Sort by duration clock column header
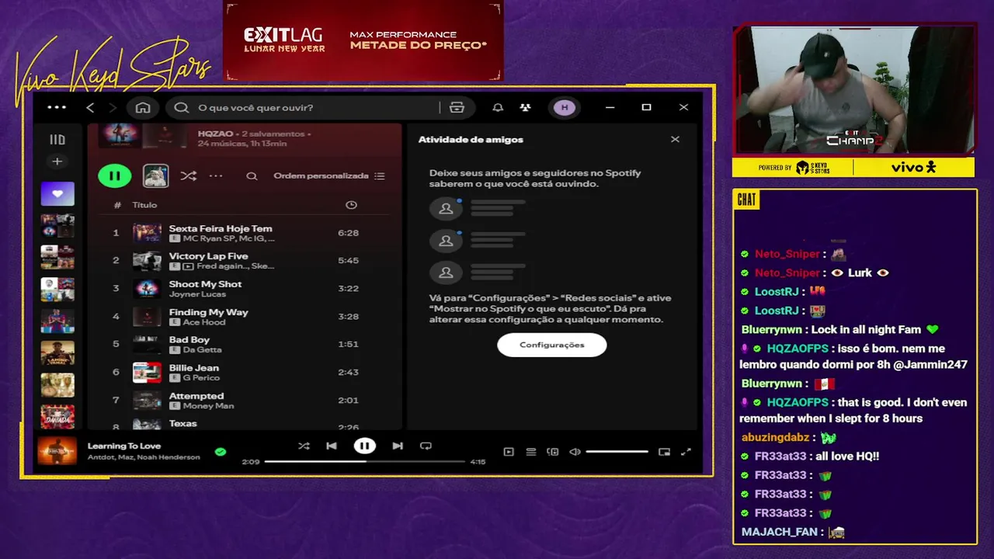The width and height of the screenshot is (994, 559). pyautogui.click(x=351, y=205)
